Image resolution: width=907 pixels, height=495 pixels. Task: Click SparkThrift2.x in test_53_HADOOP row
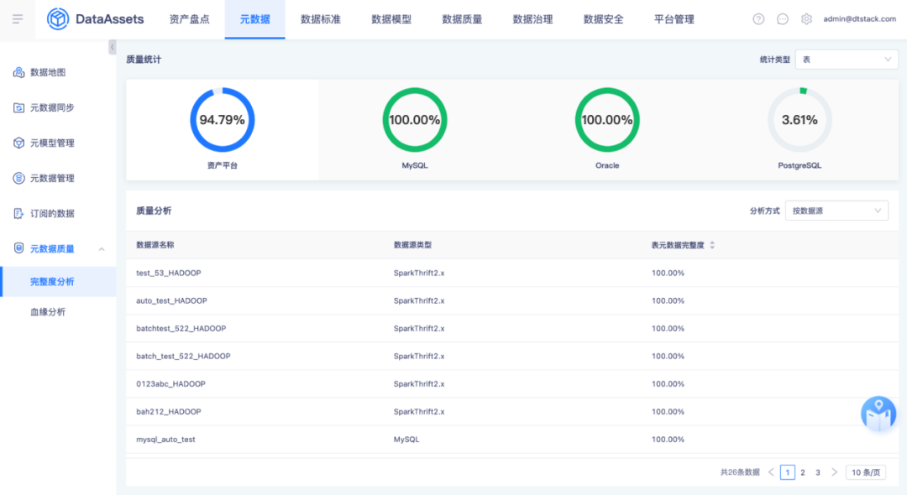point(419,273)
